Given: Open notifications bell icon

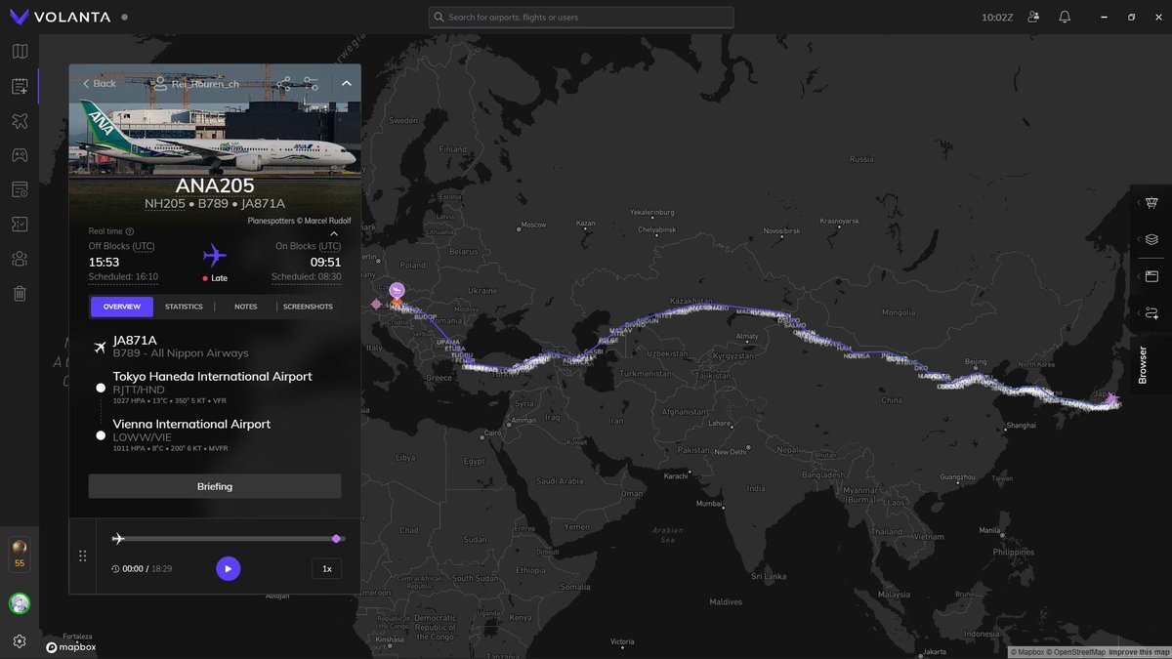Looking at the screenshot, I should coord(1065,18).
